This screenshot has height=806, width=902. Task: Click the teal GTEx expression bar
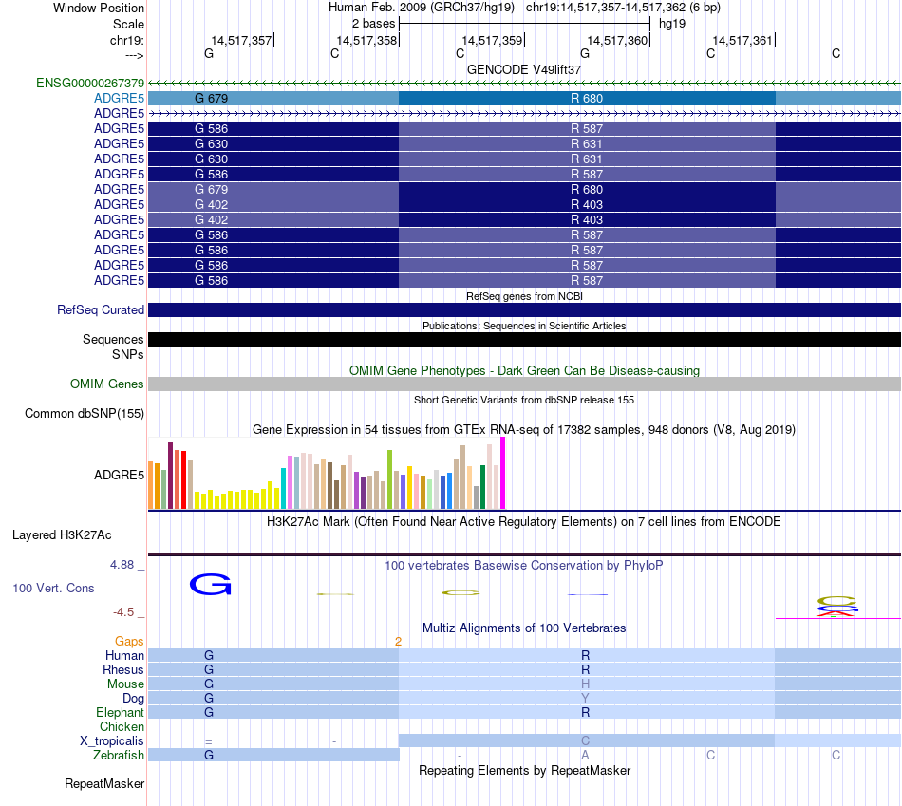[x=283, y=488]
